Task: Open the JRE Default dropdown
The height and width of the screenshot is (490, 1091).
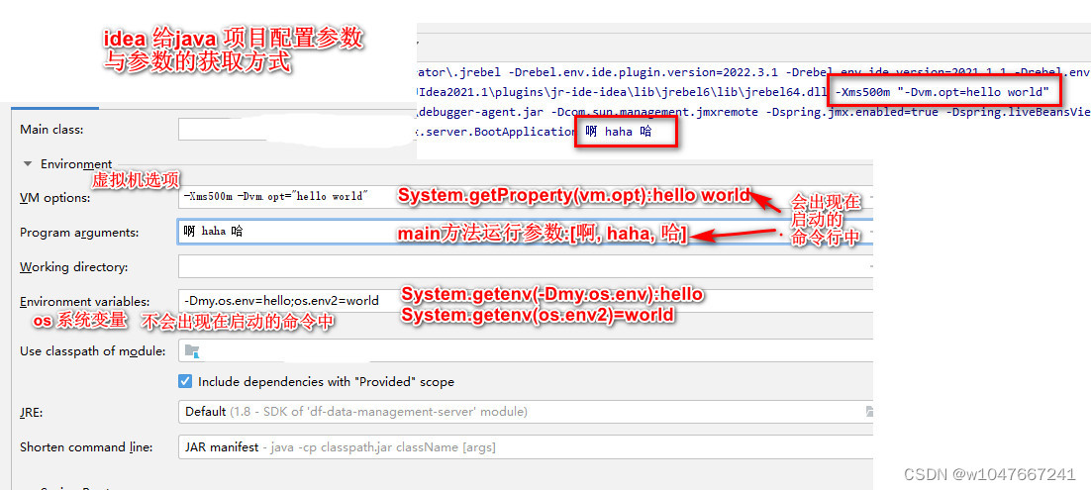Action: click(526, 412)
